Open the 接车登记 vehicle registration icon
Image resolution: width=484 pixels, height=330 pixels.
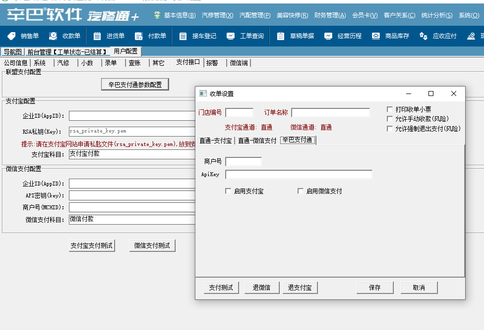pos(182,36)
